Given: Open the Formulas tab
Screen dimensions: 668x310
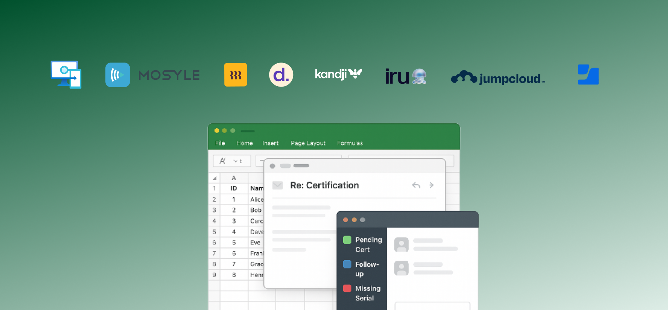Looking at the screenshot, I should [x=350, y=143].
